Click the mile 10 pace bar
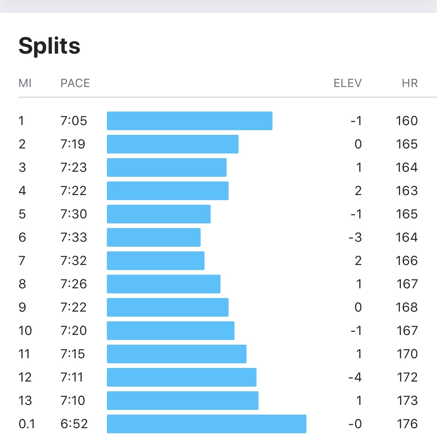This screenshot has width=437, height=448. pos(170,331)
